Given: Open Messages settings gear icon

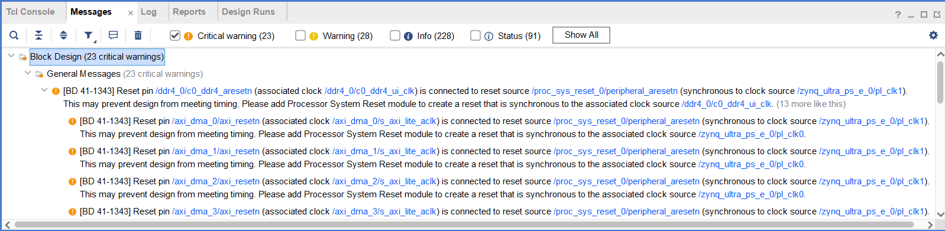Looking at the screenshot, I should (933, 35).
